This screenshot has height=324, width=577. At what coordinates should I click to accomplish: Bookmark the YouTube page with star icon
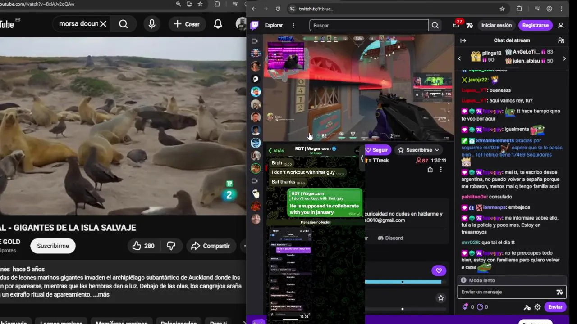200,4
